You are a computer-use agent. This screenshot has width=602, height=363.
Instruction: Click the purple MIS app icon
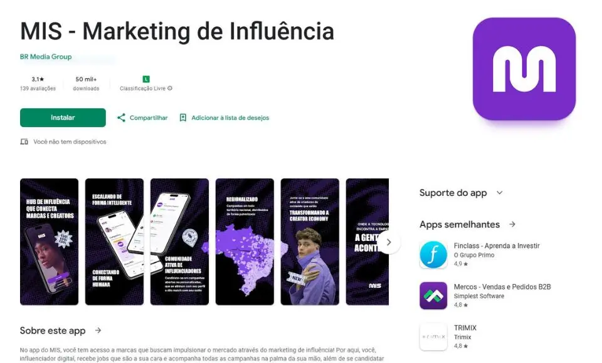coord(524,69)
